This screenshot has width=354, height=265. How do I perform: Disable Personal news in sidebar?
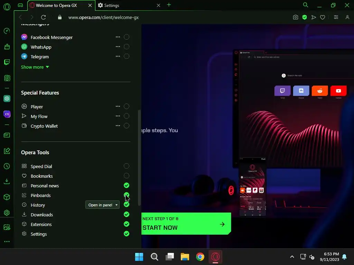127,185
